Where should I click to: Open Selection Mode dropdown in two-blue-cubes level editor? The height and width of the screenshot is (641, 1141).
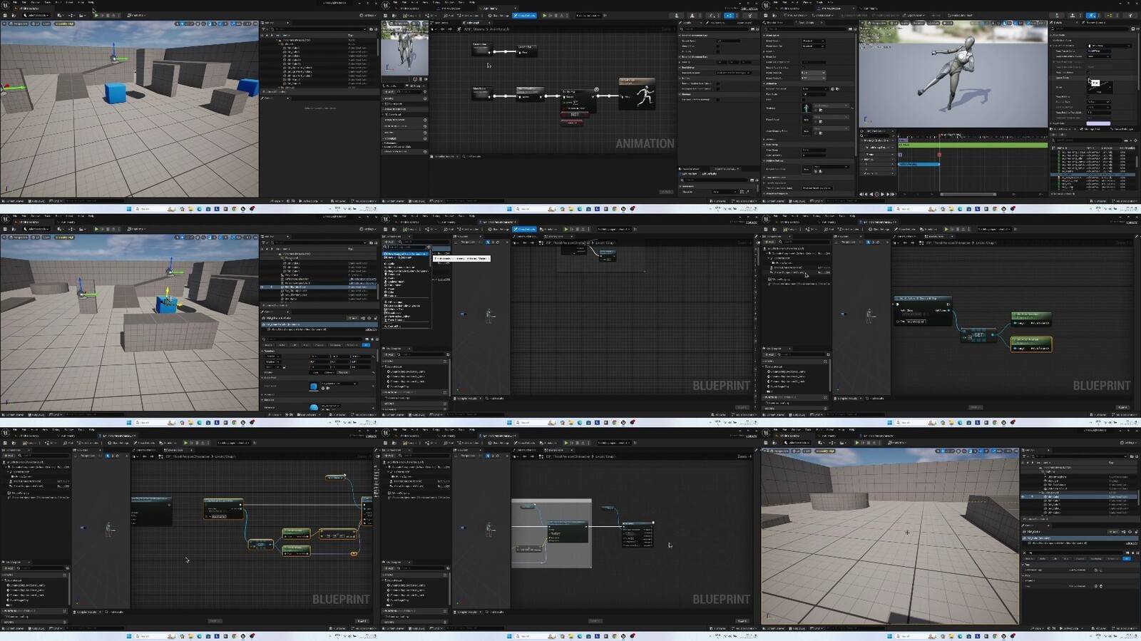point(36,15)
